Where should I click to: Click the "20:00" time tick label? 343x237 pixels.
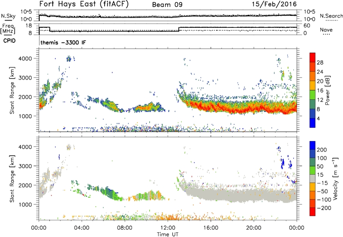click(253, 228)
